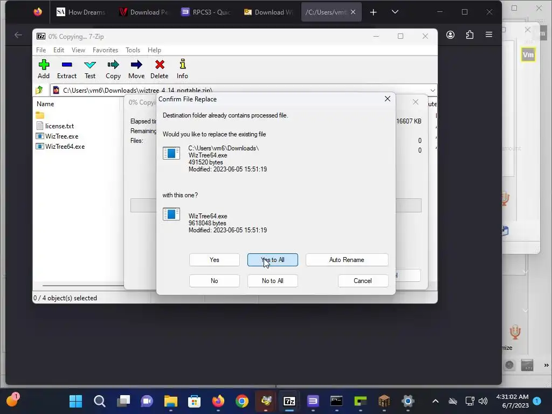The width and height of the screenshot is (552, 414).
Task: Switch to How Dreams browser tab
Action: [x=81, y=12]
